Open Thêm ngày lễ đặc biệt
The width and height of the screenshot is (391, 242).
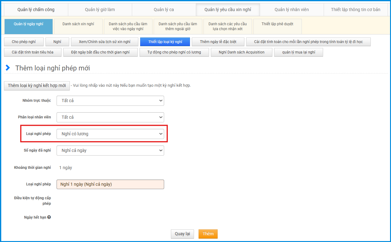coord(218,42)
